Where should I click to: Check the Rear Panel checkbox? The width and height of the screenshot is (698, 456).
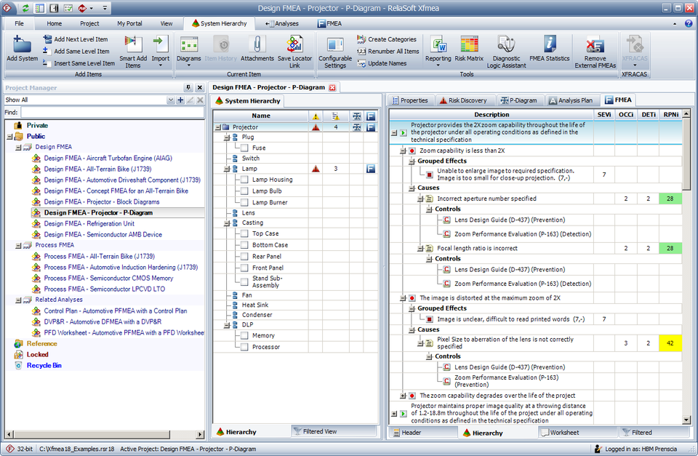click(244, 257)
